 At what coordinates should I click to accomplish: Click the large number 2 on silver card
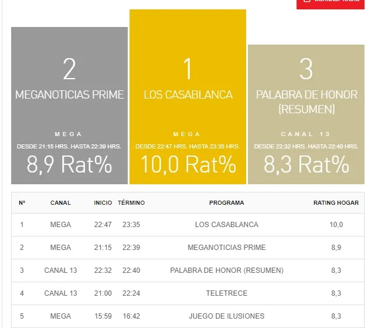coord(69,69)
